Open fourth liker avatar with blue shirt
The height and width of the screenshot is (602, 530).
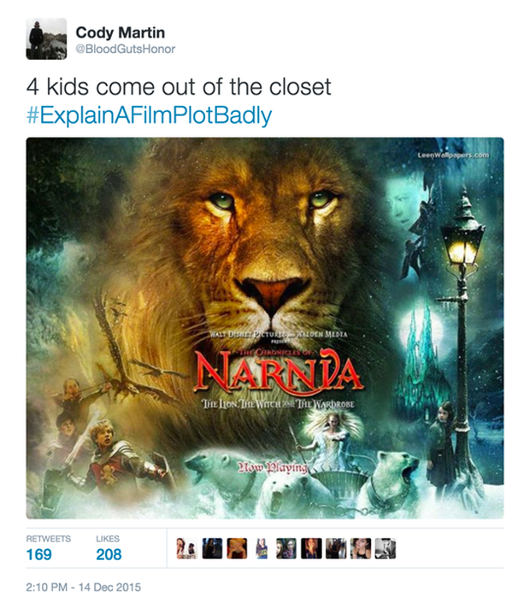pos(262,548)
